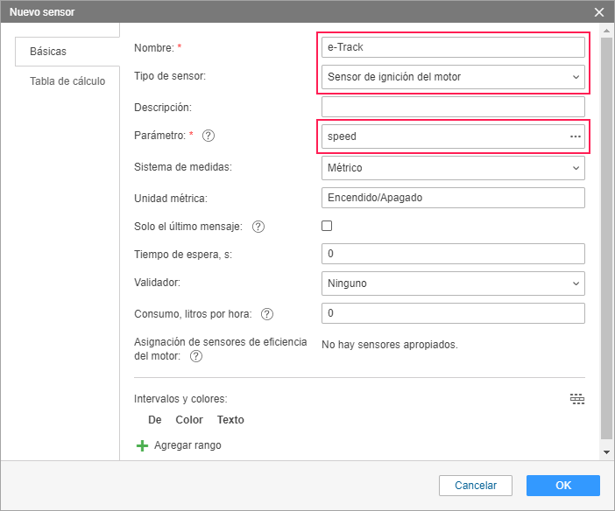
Task: Click the green plus Agregar rango icon
Action: [142, 445]
